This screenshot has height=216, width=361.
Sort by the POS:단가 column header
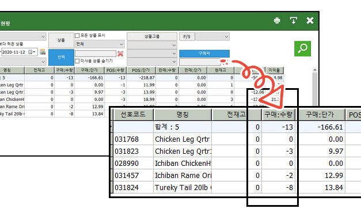(x=141, y=70)
